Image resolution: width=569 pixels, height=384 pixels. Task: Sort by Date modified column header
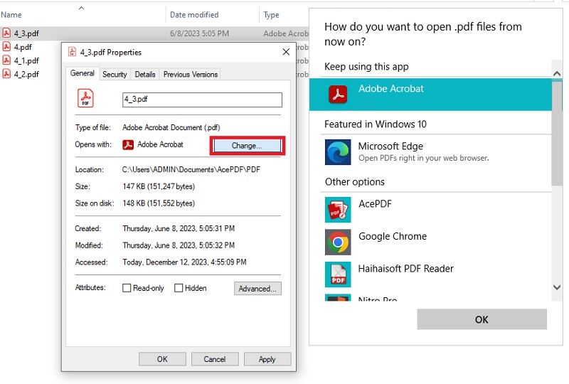[x=194, y=15]
